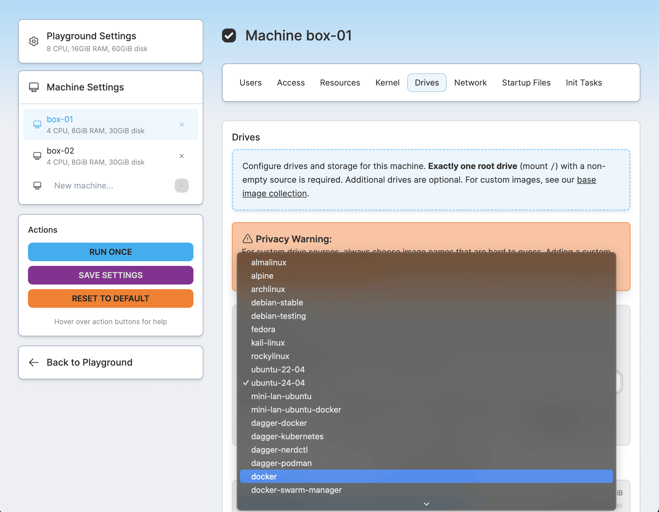Viewport: 659px width, 512px height.
Task: Click the RUN ONCE button
Action: point(110,252)
